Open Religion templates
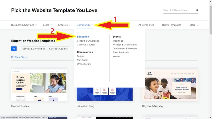 point(81,56)
